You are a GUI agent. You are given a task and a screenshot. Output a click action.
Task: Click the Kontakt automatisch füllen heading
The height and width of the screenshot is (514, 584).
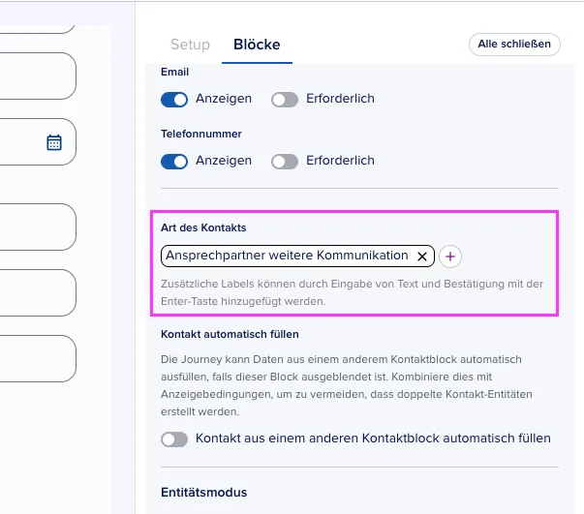coord(230,334)
